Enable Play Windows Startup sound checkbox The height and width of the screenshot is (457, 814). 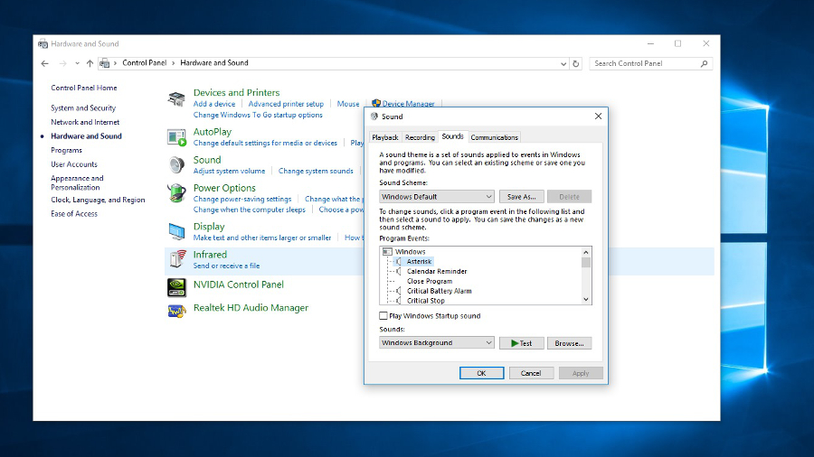(383, 315)
